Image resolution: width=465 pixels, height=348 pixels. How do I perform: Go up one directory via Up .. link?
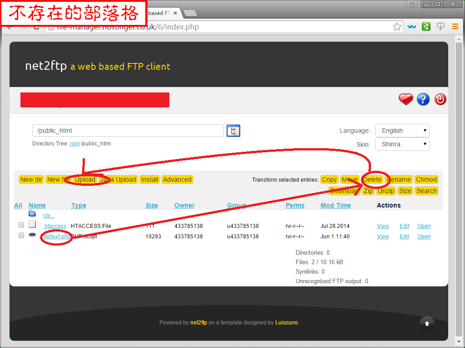pyautogui.click(x=49, y=215)
